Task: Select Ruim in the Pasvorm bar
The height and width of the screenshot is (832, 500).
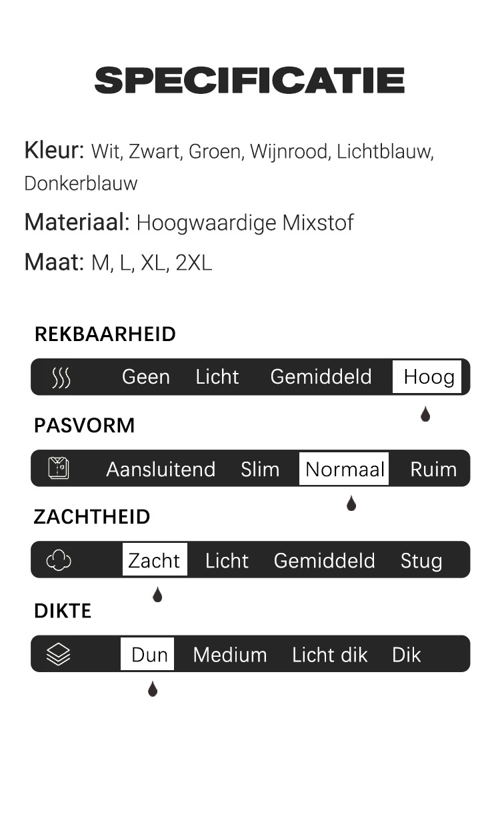Action: [433, 469]
